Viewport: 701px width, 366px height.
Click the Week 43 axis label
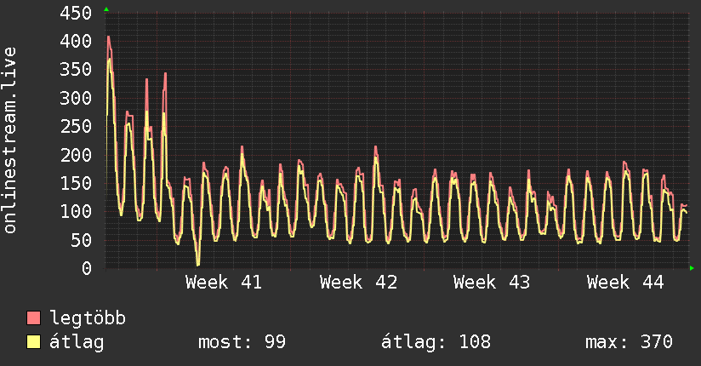pyautogui.click(x=492, y=283)
